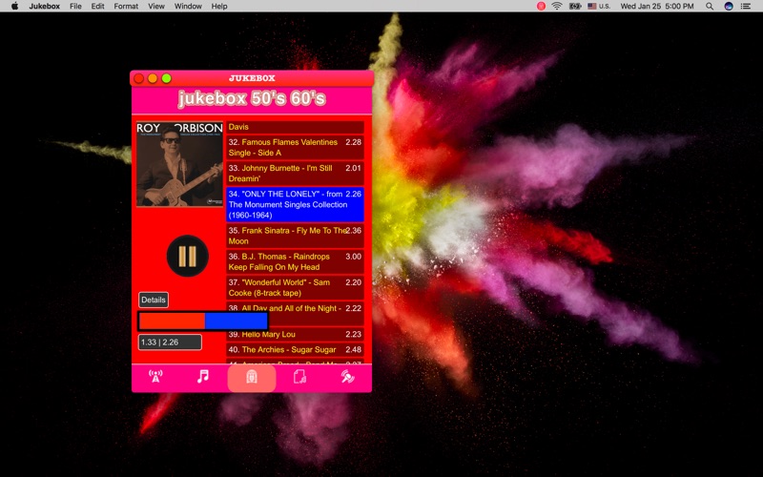Image resolution: width=763 pixels, height=477 pixels.
Task: Open the Edit menu
Action: tap(98, 6)
